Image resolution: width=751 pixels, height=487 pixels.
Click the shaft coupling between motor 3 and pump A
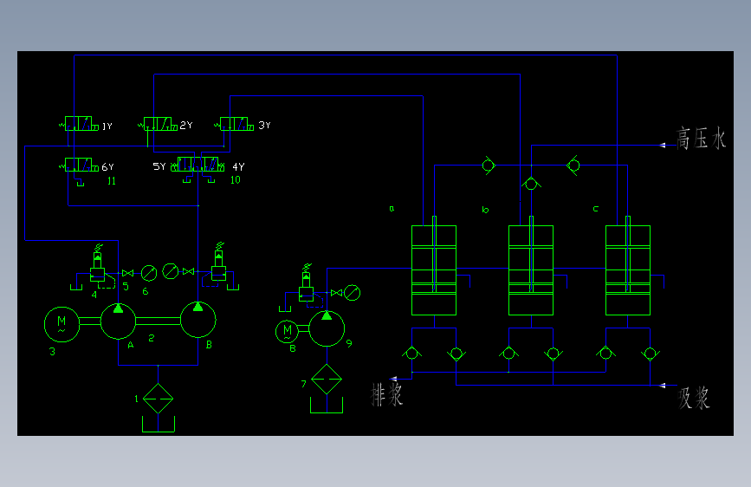90,321
